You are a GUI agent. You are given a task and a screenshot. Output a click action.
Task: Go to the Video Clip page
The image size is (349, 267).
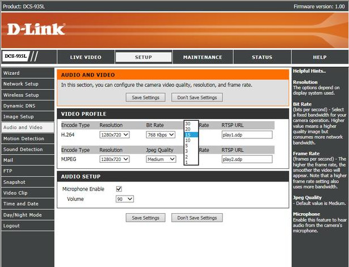(x=28, y=193)
